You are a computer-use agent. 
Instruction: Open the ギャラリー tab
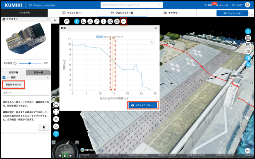point(171,13)
